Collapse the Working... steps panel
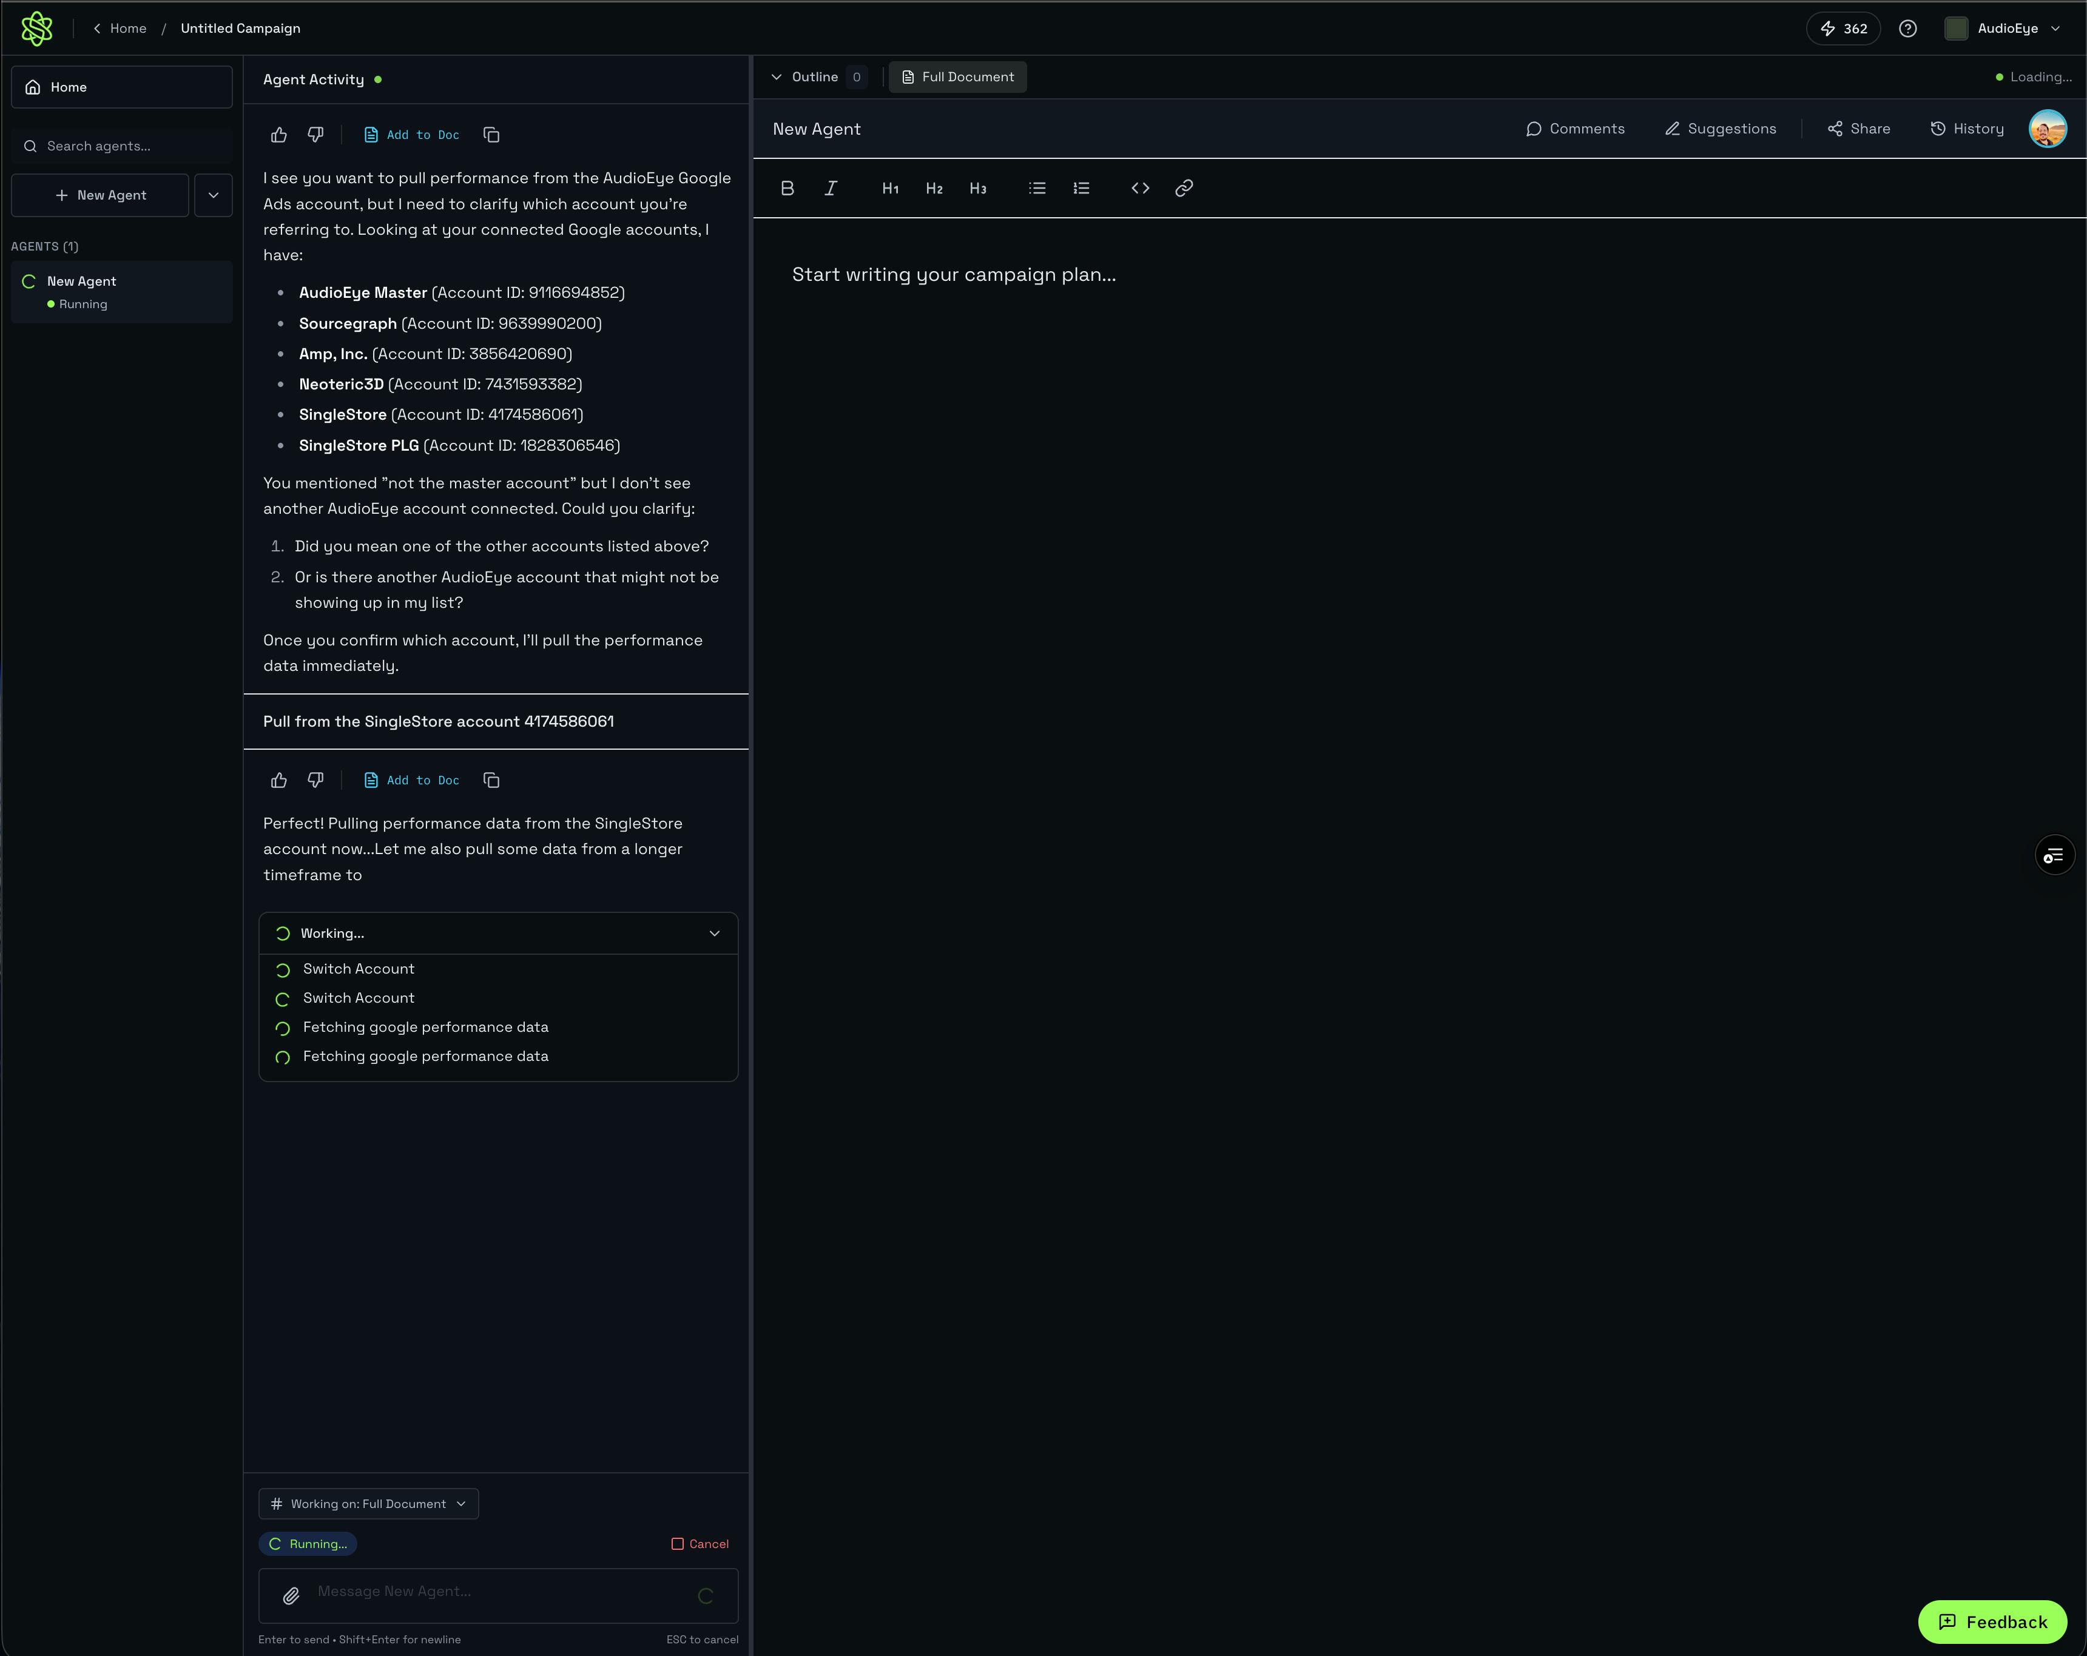This screenshot has width=2087, height=1656. [x=715, y=934]
